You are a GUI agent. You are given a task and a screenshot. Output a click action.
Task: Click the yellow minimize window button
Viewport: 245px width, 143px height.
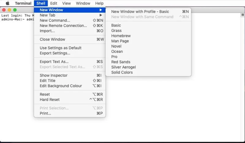[x=9, y=10]
